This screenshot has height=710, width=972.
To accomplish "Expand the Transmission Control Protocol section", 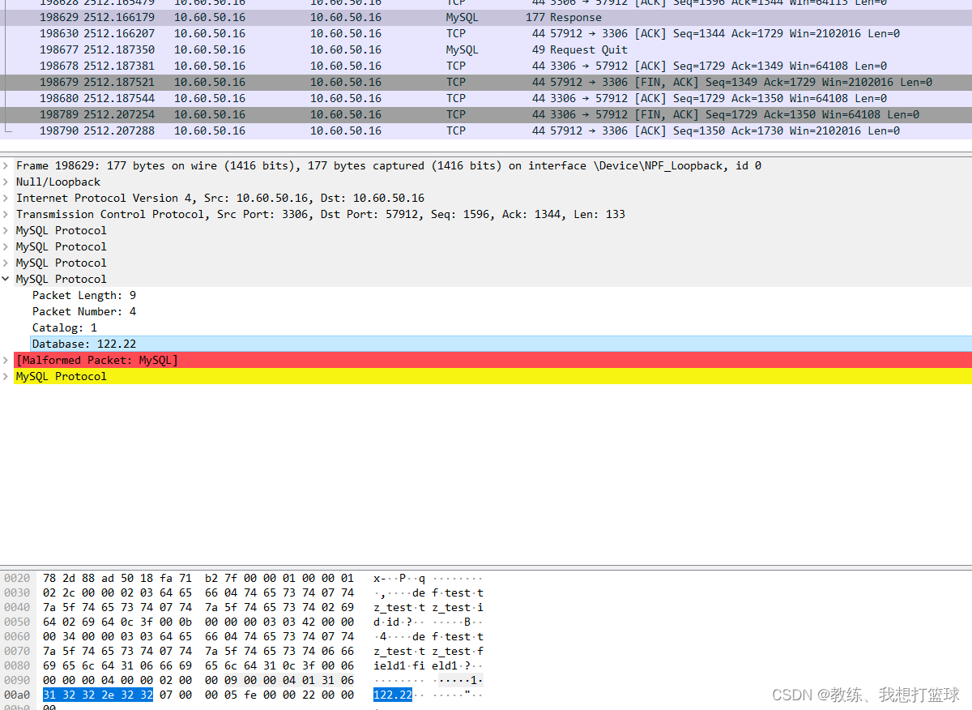I will (x=6, y=214).
